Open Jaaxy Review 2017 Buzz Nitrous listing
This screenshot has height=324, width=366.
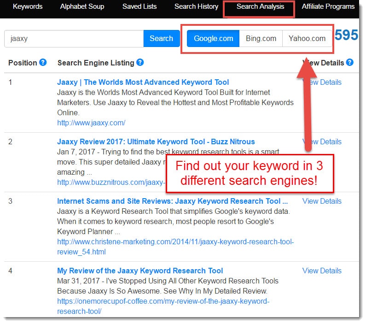coord(156,142)
